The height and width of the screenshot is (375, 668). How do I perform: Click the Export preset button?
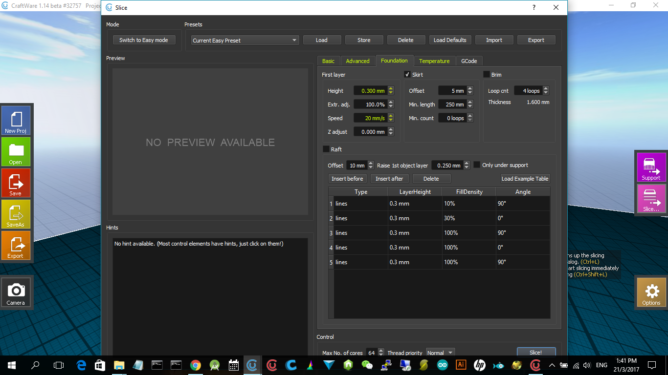pyautogui.click(x=536, y=40)
